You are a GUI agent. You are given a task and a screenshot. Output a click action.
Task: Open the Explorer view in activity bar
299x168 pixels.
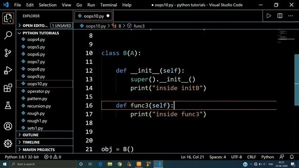[8, 18]
